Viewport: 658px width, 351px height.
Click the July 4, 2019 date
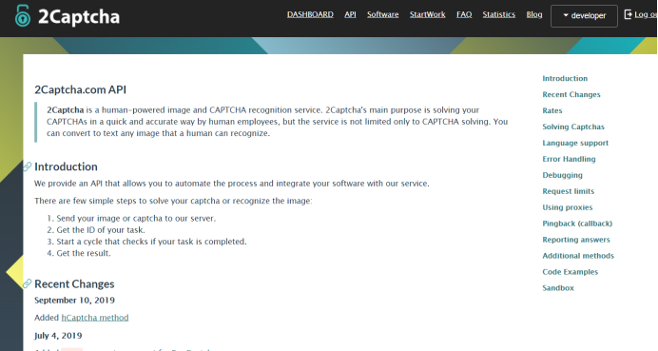[x=58, y=336]
